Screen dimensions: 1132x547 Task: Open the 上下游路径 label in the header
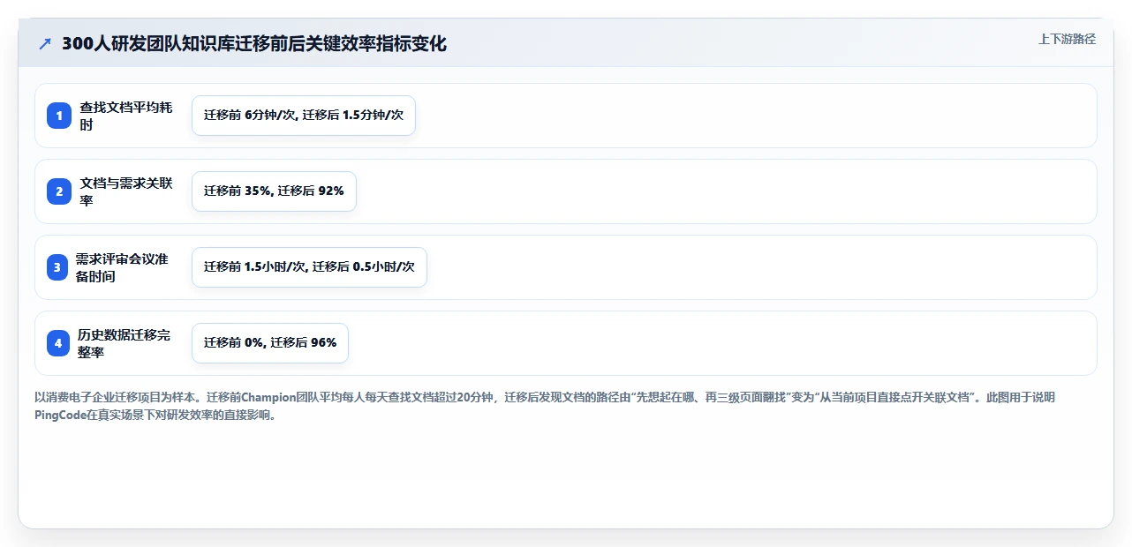(1067, 39)
